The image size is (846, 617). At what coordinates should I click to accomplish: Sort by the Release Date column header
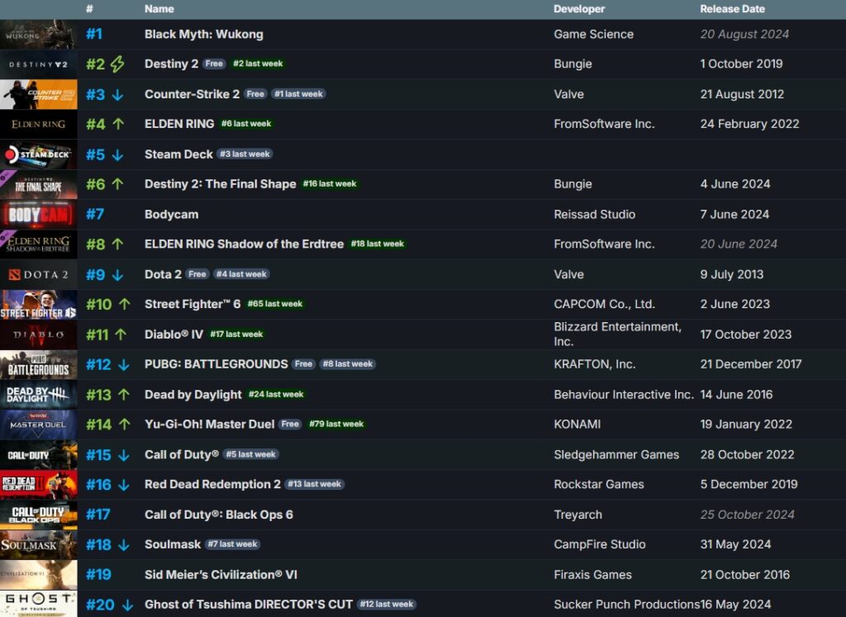click(731, 9)
